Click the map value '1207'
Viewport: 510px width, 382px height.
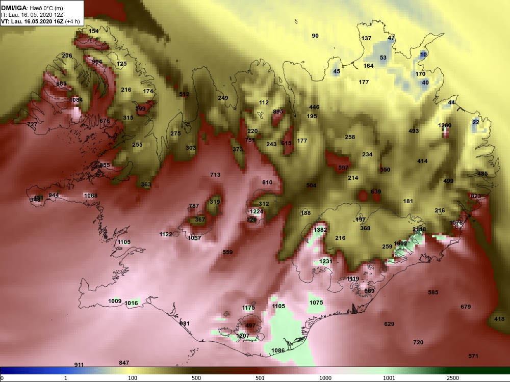tap(243, 336)
